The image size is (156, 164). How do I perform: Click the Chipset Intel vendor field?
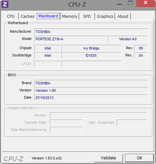tap(47, 48)
